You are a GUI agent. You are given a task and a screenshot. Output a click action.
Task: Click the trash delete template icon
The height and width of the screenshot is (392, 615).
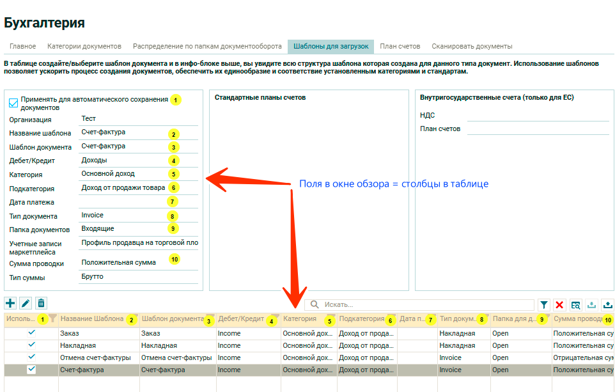point(41,304)
